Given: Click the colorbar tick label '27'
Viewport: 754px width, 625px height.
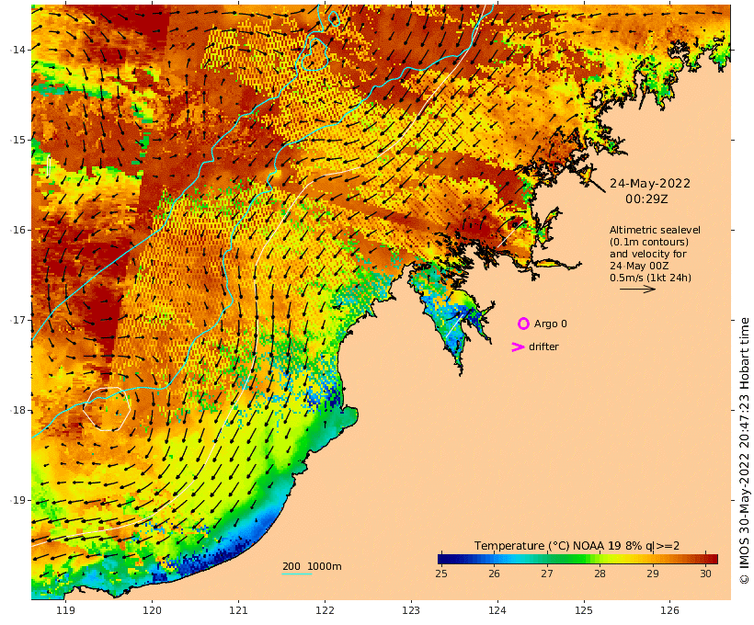Looking at the screenshot, I should pyautogui.click(x=547, y=574).
